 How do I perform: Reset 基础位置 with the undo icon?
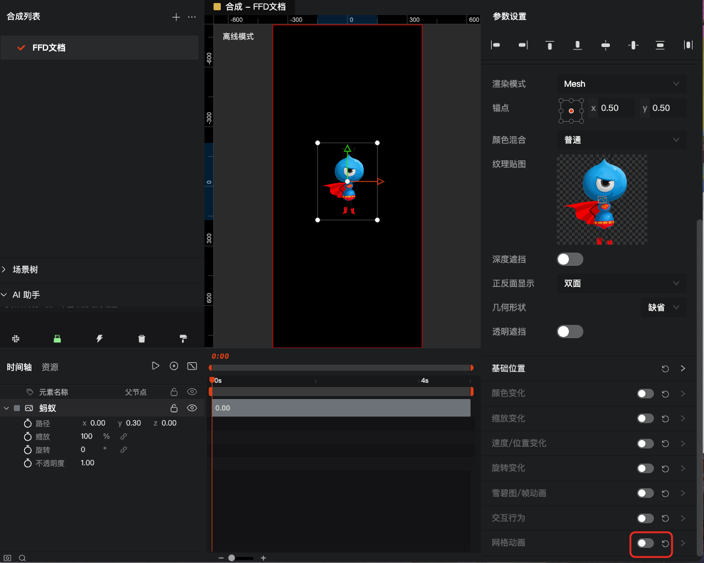[665, 369]
